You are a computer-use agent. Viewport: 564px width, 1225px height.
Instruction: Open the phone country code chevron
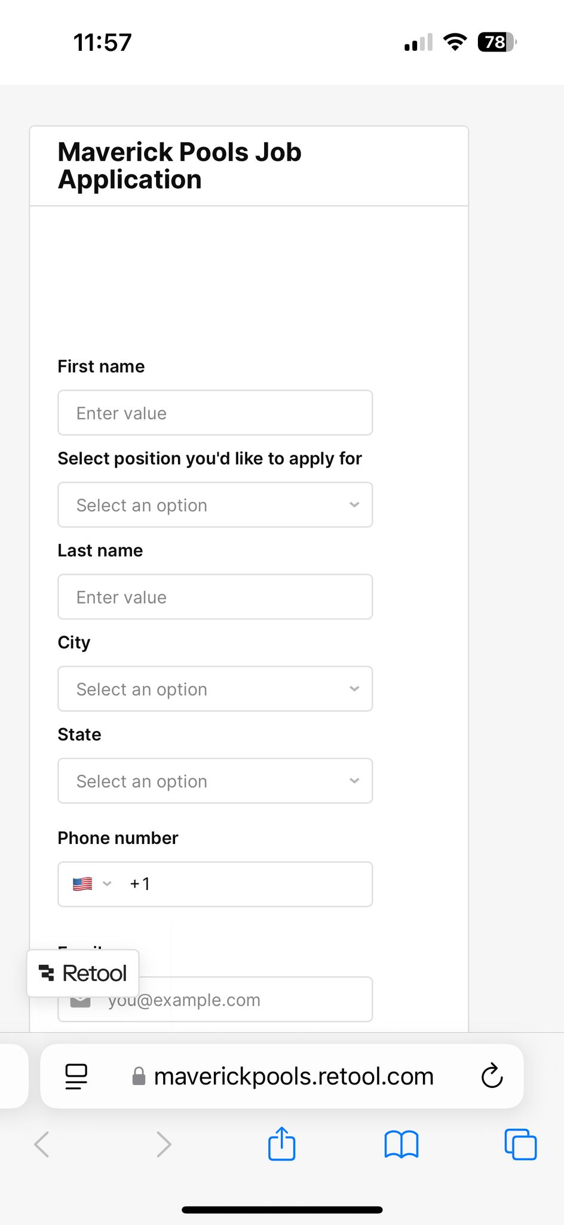(x=107, y=883)
